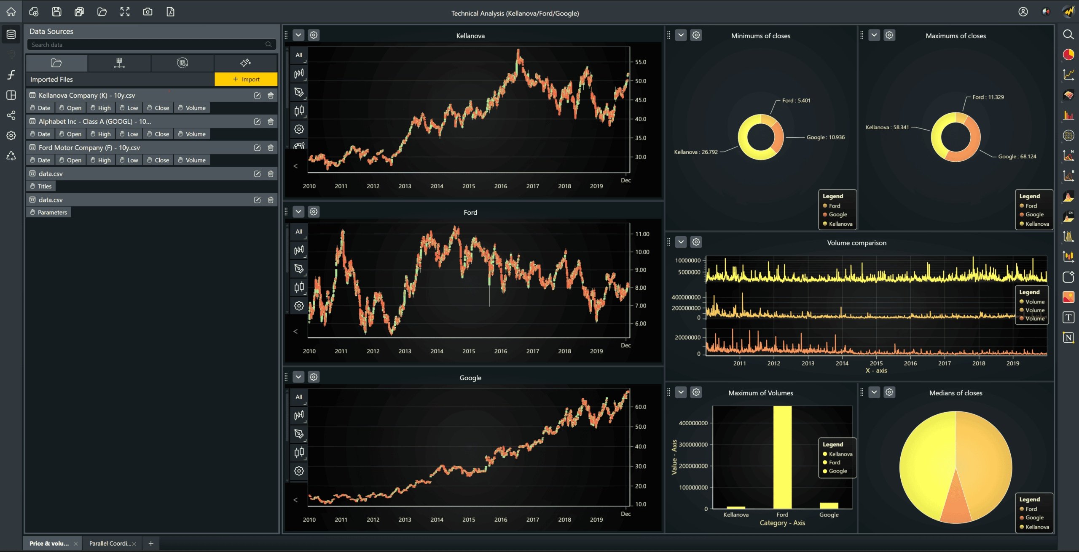
Task: Delete the Ford Motor Company csv file
Action: coord(271,147)
